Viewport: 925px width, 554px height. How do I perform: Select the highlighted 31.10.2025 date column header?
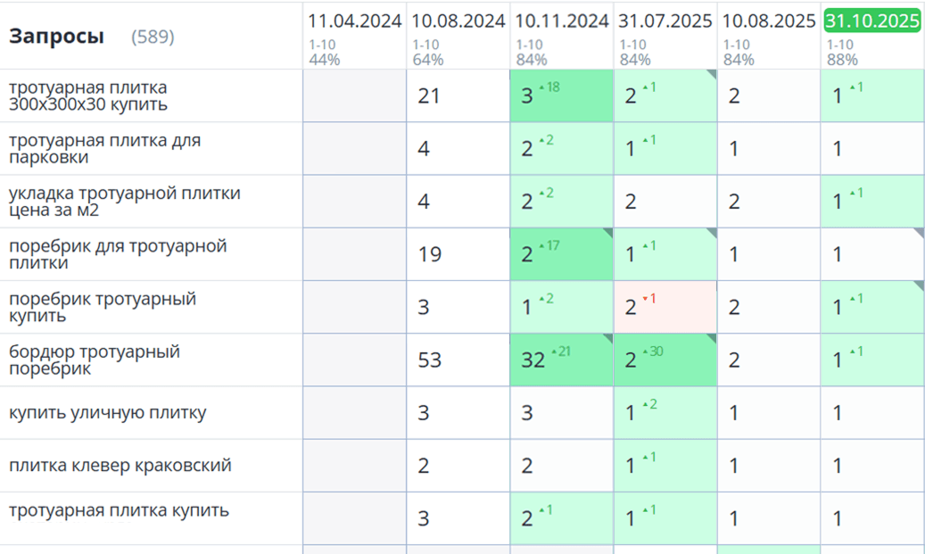(872, 21)
